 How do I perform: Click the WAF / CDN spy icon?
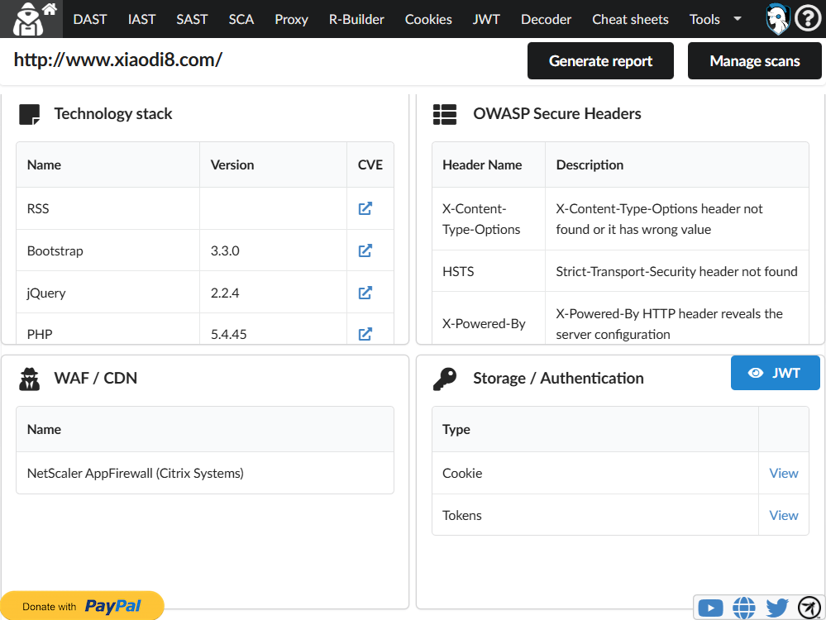(30, 379)
